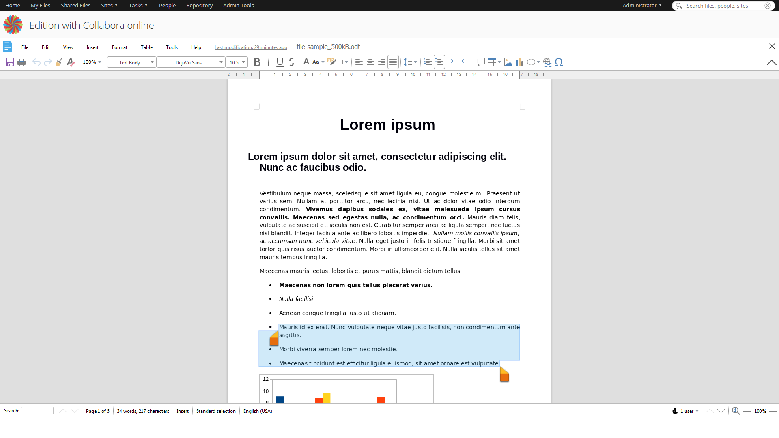The image size is (779, 438).
Task: Clear direct formatting
Action: pos(71,62)
